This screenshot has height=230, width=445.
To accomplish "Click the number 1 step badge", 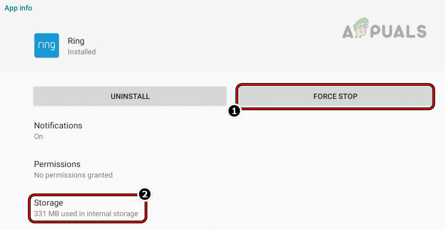I will pos(234,111).
